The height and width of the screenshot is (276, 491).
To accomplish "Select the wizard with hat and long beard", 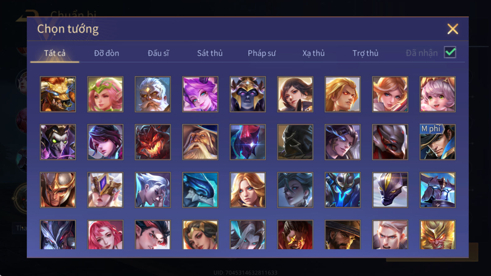I will [x=200, y=142].
